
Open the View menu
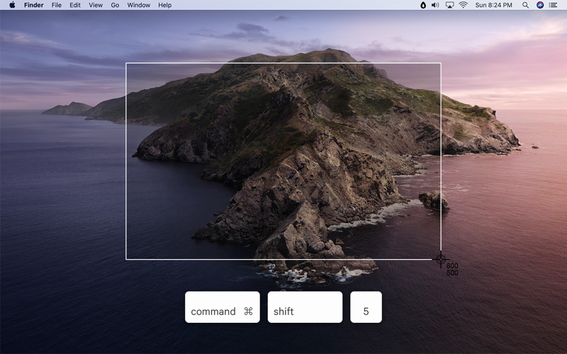pos(96,5)
